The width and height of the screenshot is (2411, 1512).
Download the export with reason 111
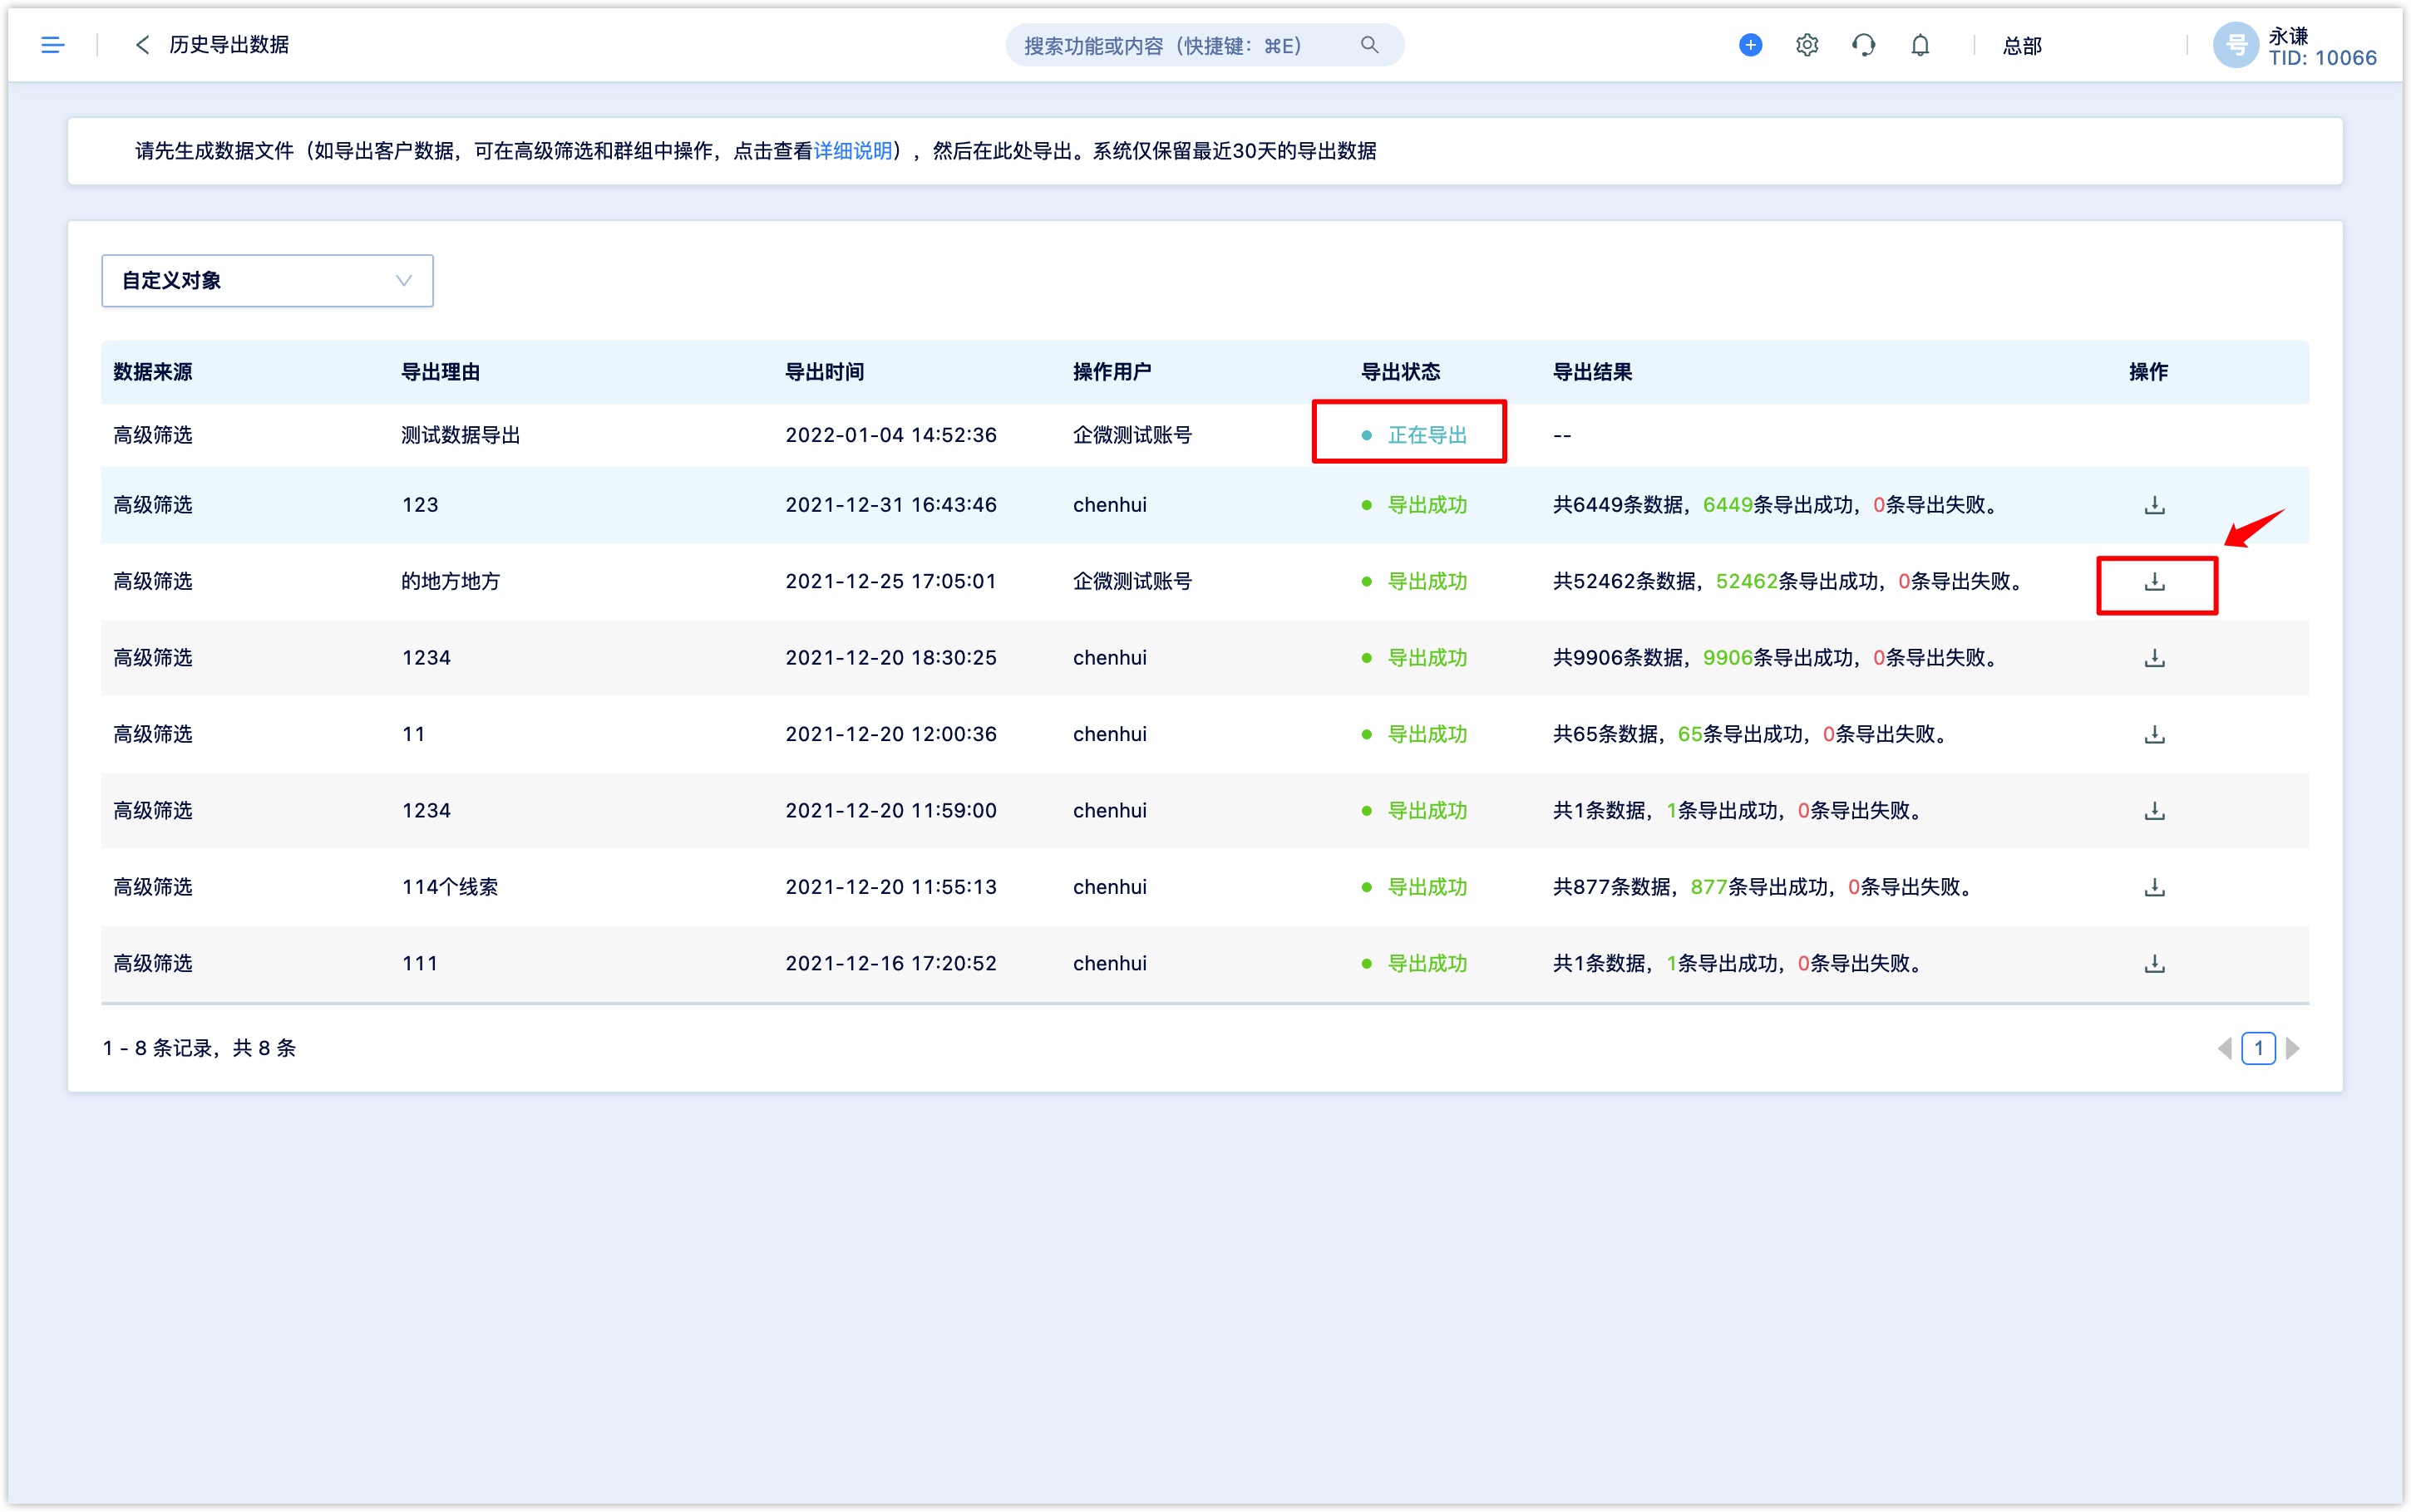coord(2154,964)
